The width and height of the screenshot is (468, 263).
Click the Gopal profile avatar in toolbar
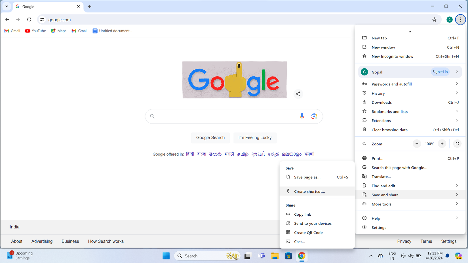click(x=449, y=20)
